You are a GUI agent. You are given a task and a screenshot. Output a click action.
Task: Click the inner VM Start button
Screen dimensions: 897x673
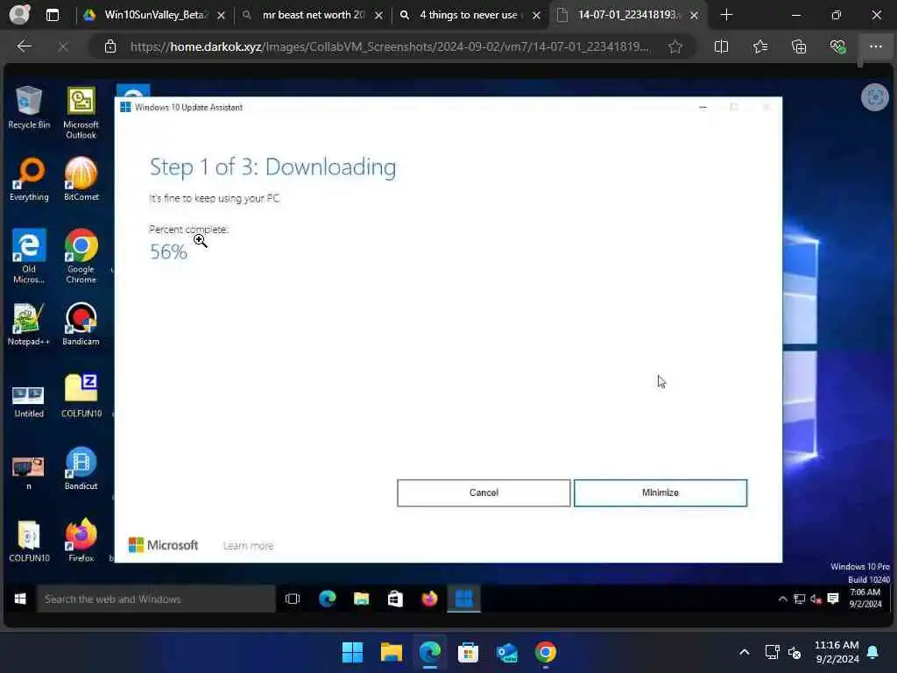pyautogui.click(x=20, y=599)
